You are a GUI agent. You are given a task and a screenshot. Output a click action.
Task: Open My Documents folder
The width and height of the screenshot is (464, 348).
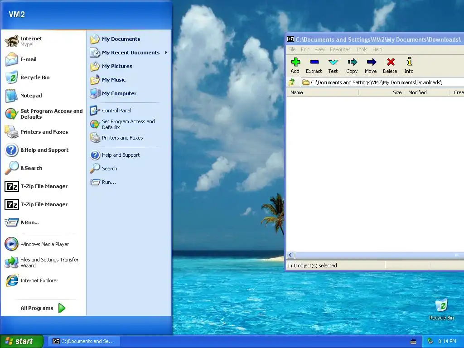(x=129, y=39)
